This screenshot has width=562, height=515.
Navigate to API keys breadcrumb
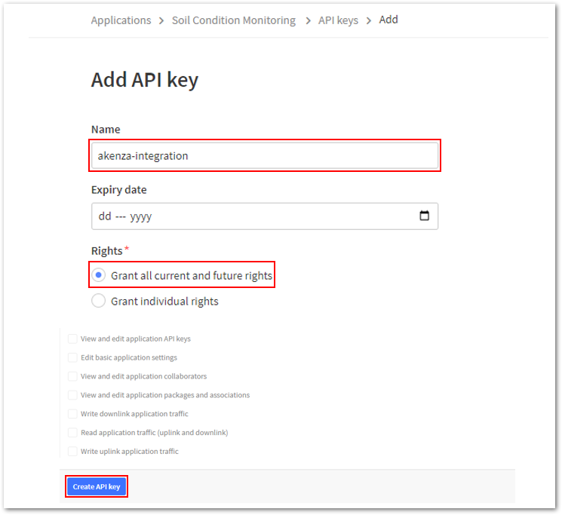[x=338, y=20]
